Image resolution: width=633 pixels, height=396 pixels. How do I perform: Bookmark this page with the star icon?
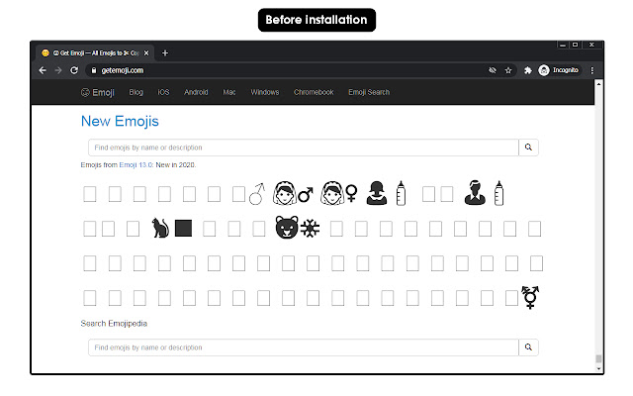click(508, 70)
